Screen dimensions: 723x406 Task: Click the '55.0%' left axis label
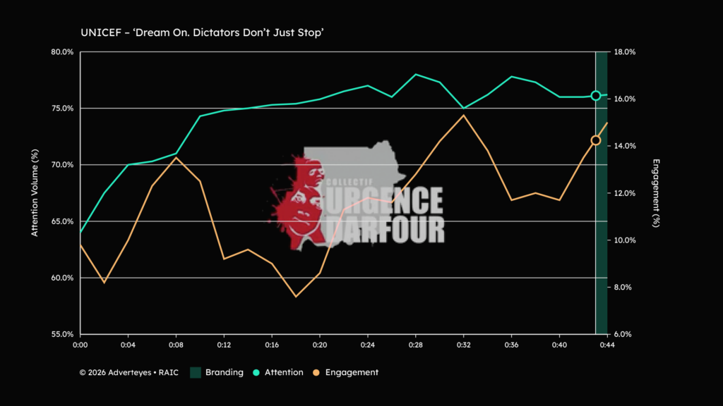click(62, 334)
